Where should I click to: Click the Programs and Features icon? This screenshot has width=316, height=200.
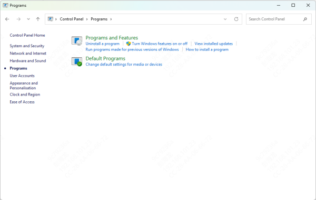point(77,41)
